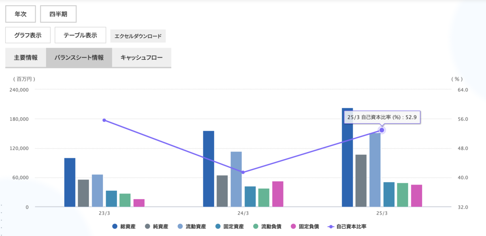
Task: Click the 32.0 right axis value
Action: 463,207
